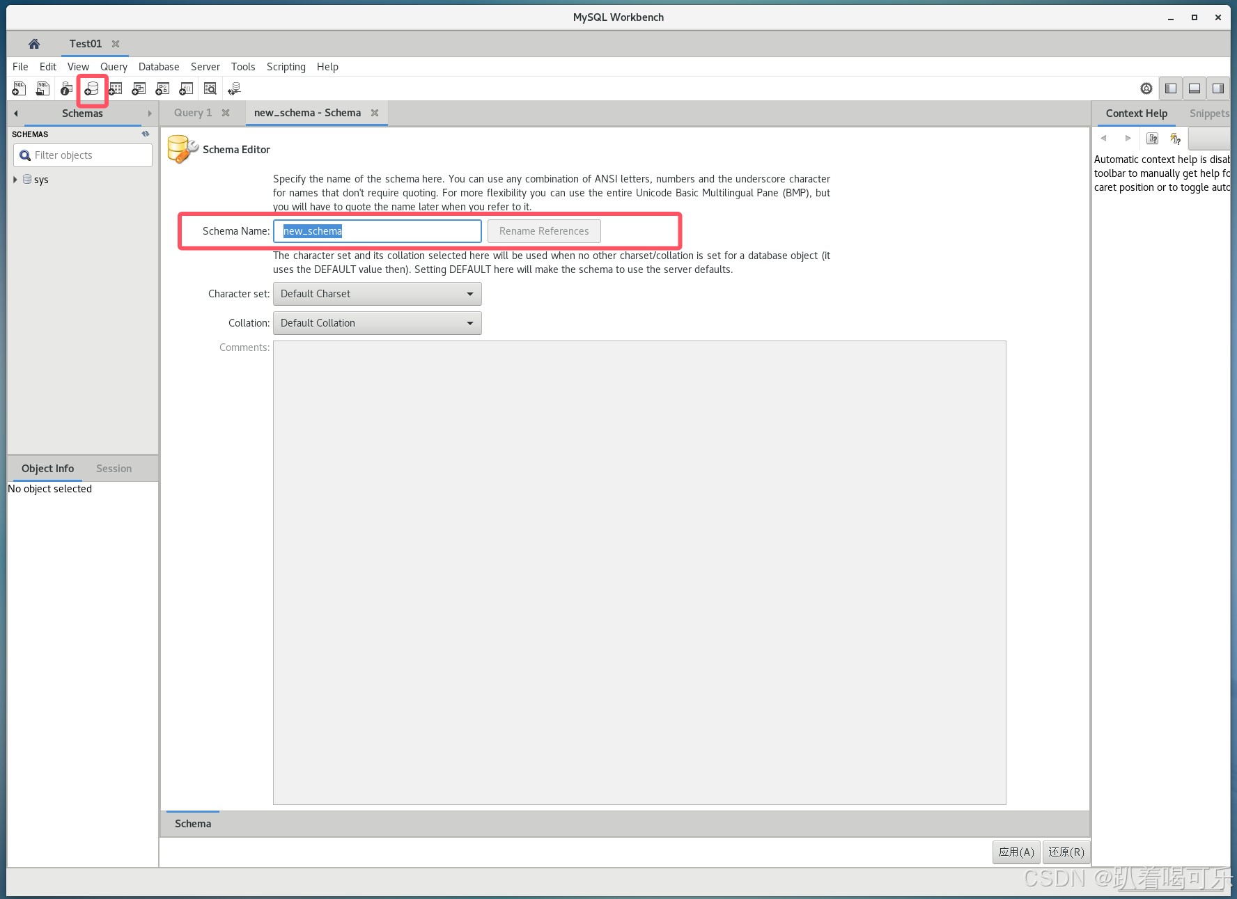This screenshot has height=899, width=1237.
Task: Switch to the Test01 connection tab
Action: coord(86,44)
